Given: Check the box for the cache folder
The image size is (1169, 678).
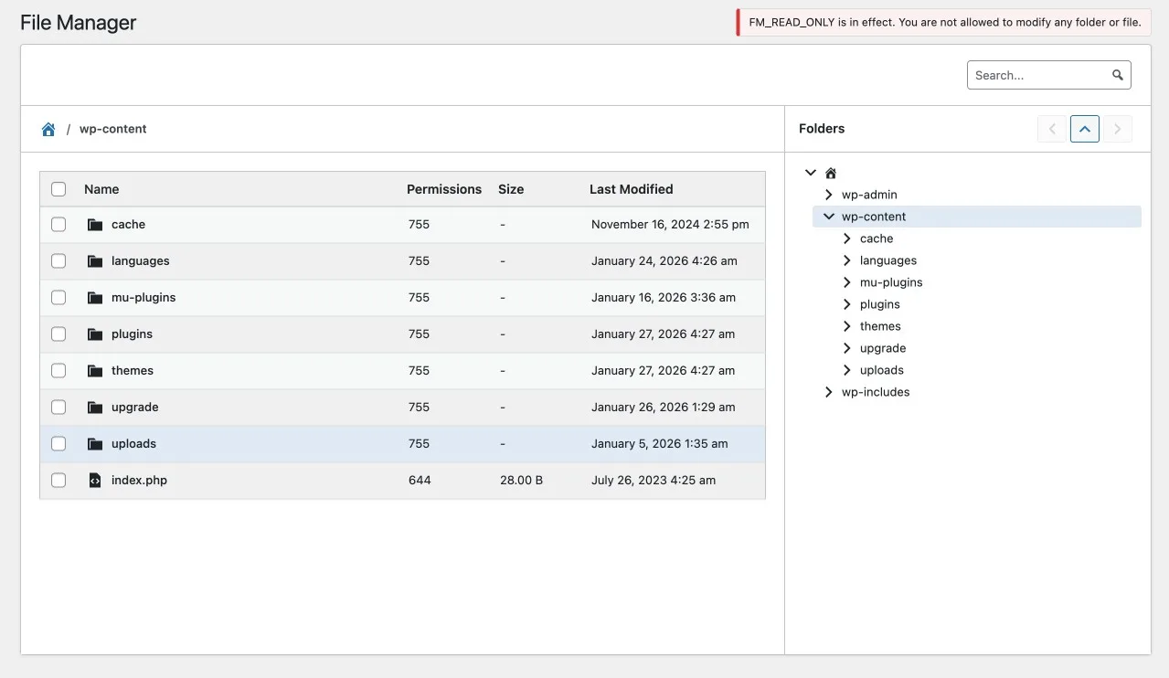Looking at the screenshot, I should point(58,224).
